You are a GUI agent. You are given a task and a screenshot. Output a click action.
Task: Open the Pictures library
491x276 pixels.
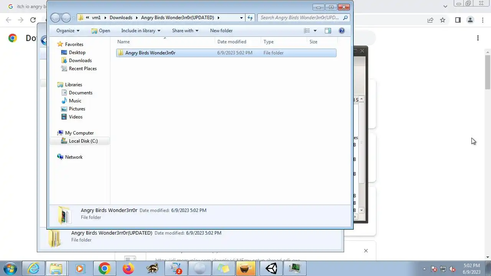click(77, 109)
